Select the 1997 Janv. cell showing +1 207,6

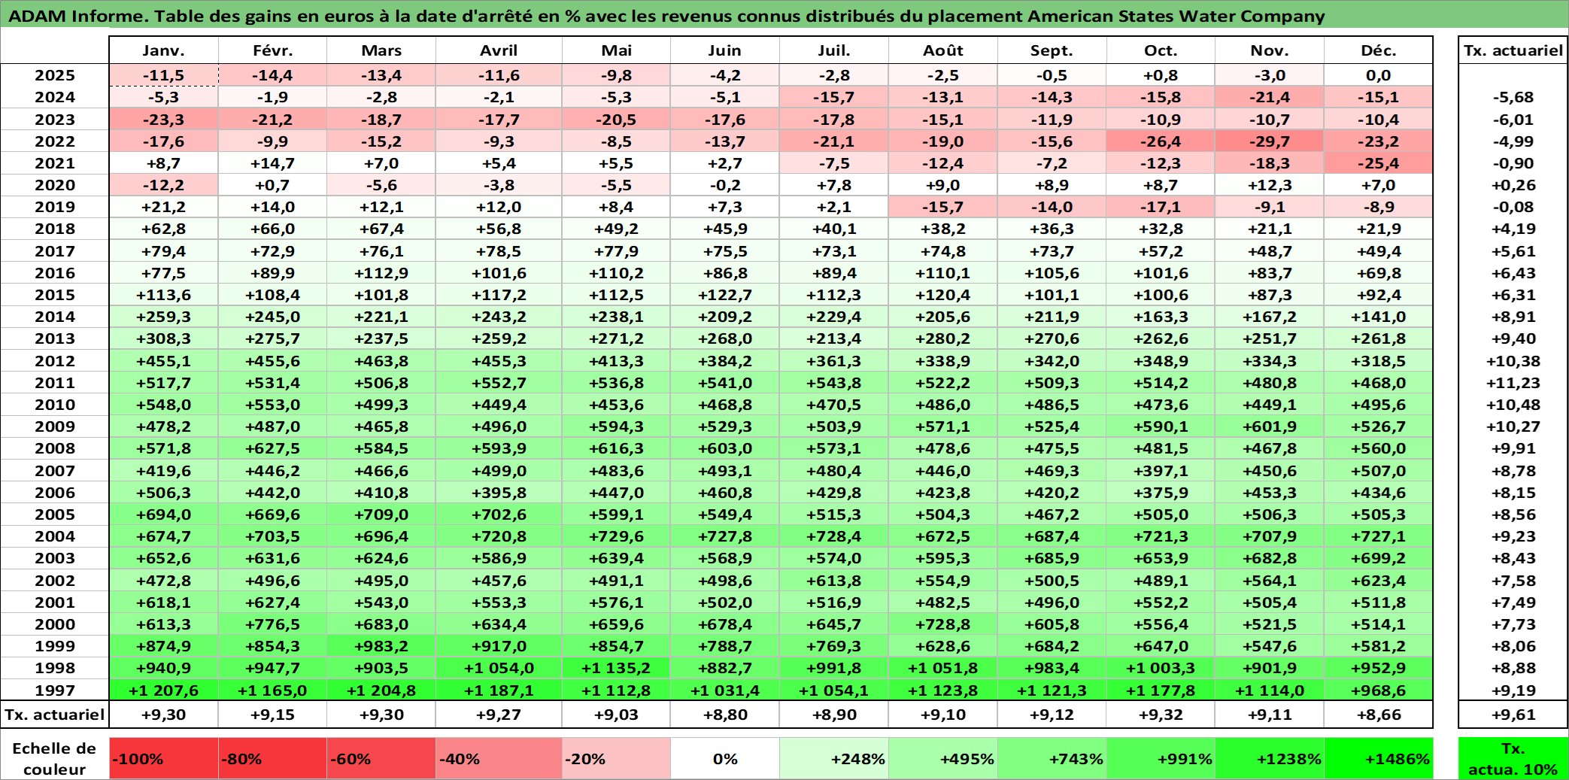tap(164, 690)
